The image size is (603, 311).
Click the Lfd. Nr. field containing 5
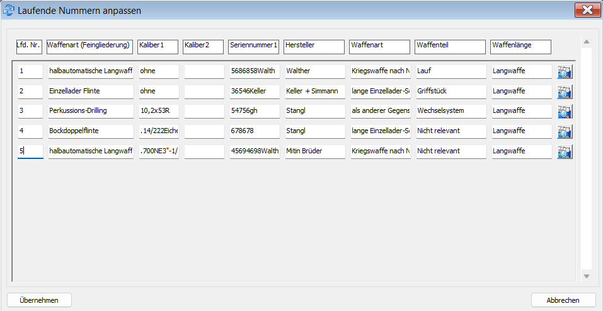click(x=30, y=151)
